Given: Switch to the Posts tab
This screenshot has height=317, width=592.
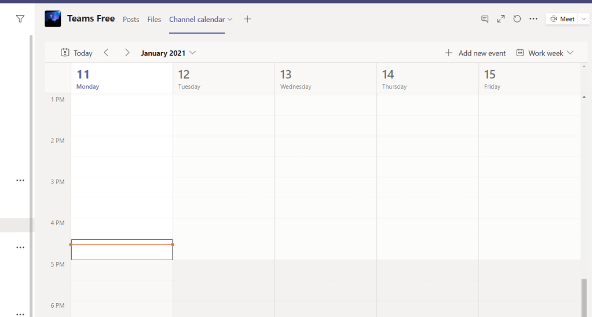Looking at the screenshot, I should point(131,19).
